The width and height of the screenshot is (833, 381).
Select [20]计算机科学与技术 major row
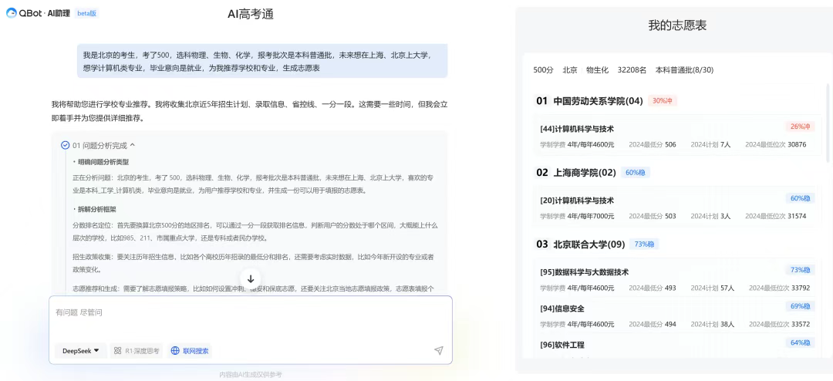pos(677,207)
